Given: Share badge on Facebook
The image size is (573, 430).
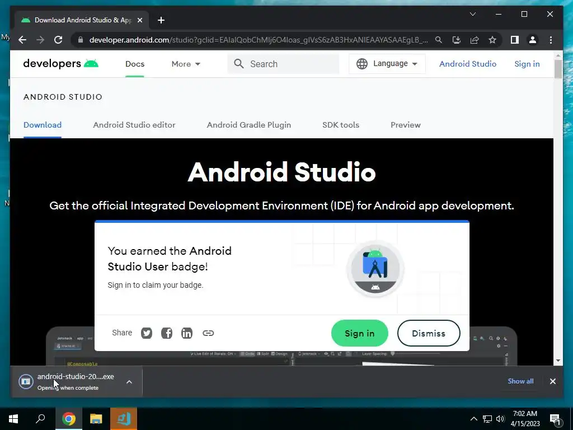Looking at the screenshot, I should (x=167, y=333).
